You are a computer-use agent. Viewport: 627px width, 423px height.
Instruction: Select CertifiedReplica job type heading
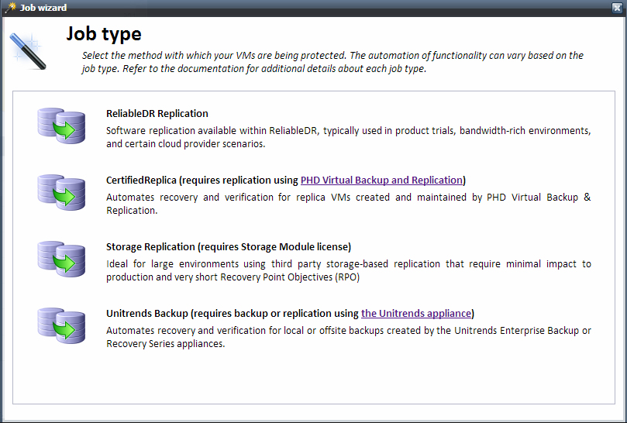coord(286,181)
